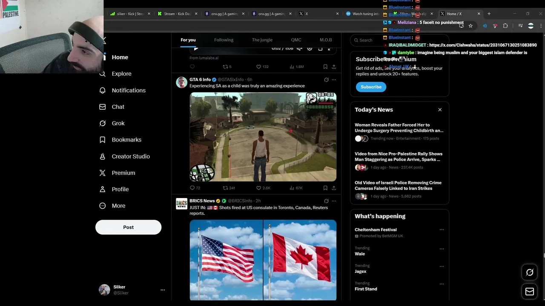545x306 pixels.
Task: Click the Creator Studio icon
Action: 102,156
